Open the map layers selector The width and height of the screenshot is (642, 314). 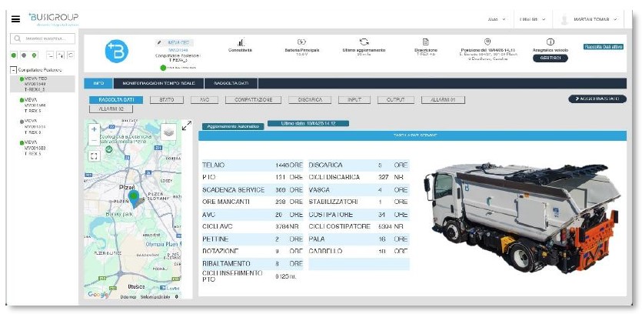click(168, 132)
